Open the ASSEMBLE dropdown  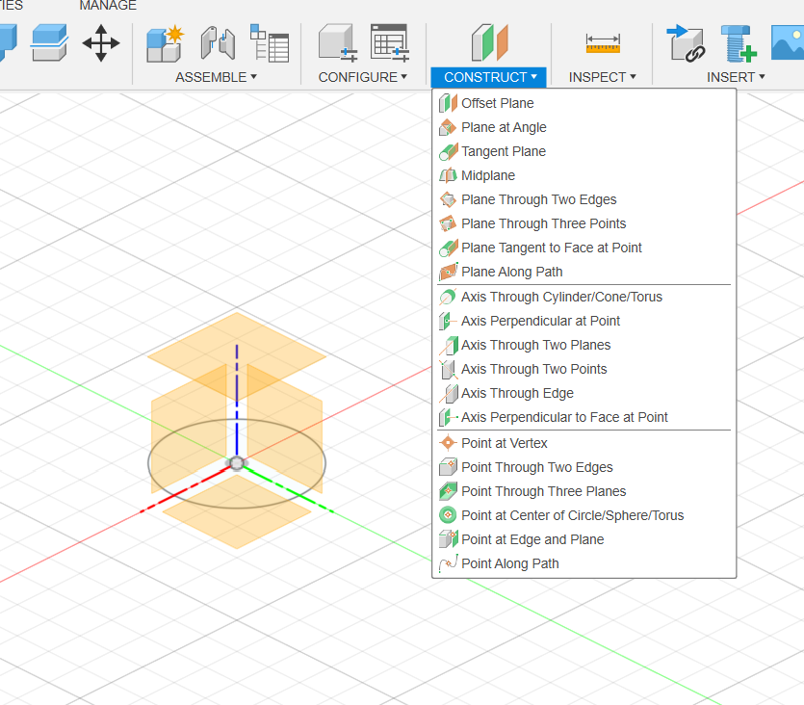(x=216, y=77)
